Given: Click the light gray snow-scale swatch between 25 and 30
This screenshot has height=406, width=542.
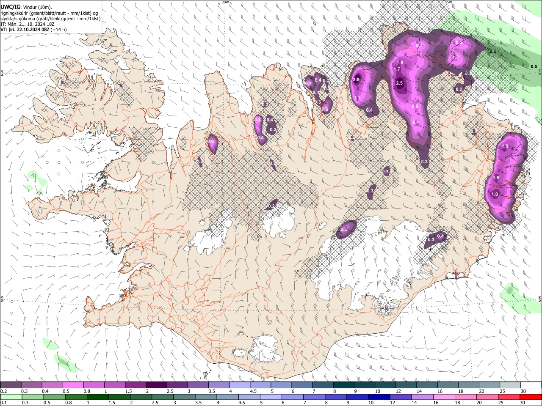Looking at the screenshot, I should point(510,385).
